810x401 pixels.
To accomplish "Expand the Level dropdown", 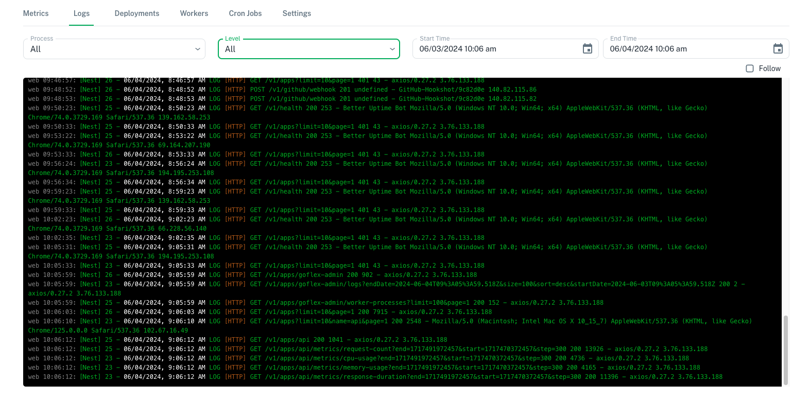I will point(309,49).
